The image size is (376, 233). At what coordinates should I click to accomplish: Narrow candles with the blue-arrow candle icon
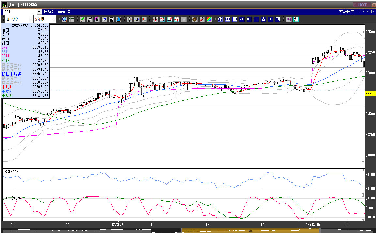tap(137, 19)
